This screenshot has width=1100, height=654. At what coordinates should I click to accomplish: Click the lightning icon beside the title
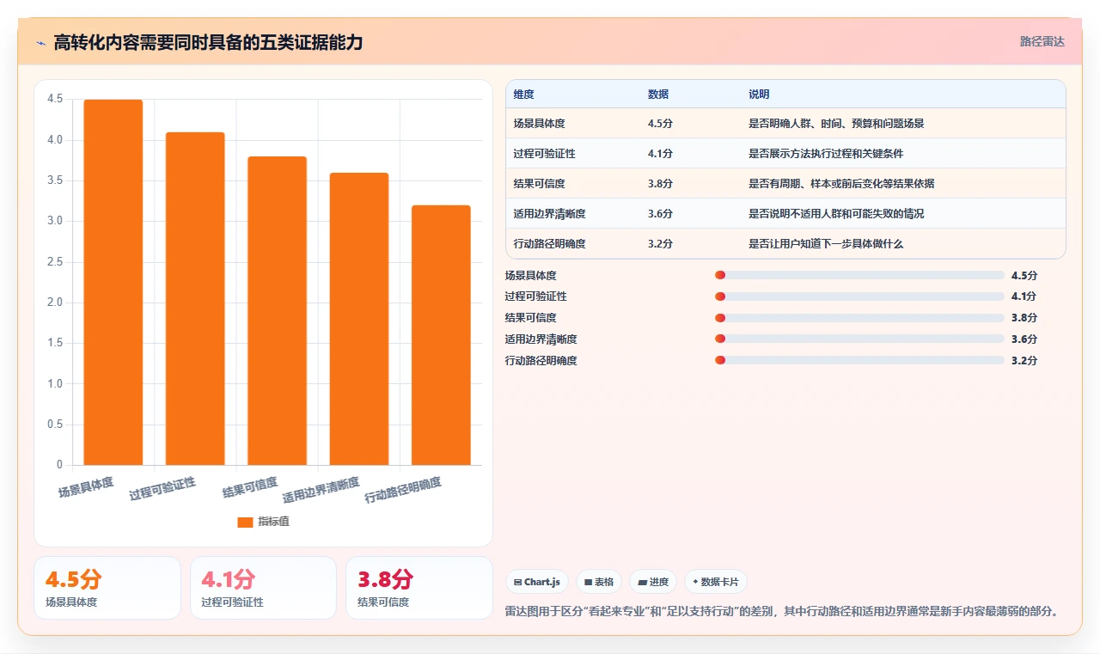pyautogui.click(x=41, y=42)
